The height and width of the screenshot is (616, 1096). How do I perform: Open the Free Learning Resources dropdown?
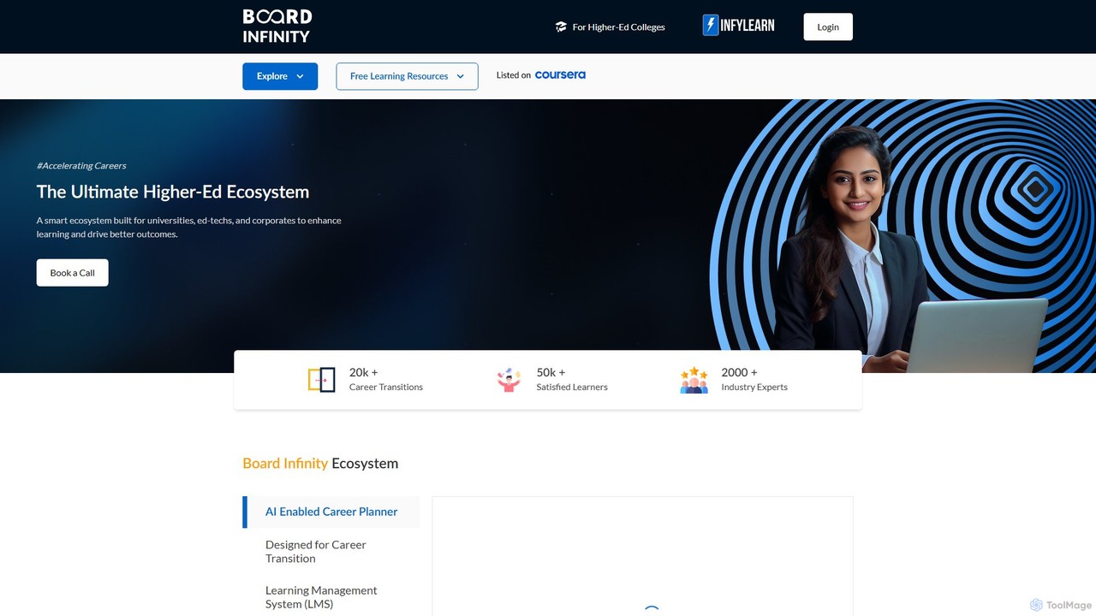[x=407, y=76]
